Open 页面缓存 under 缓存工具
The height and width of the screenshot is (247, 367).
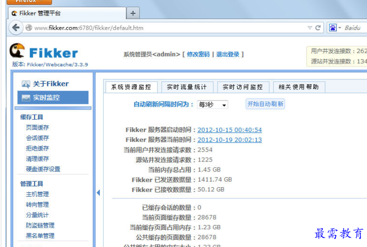pos(37,128)
